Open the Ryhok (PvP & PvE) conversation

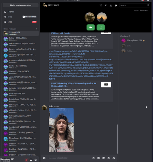point(21,106)
